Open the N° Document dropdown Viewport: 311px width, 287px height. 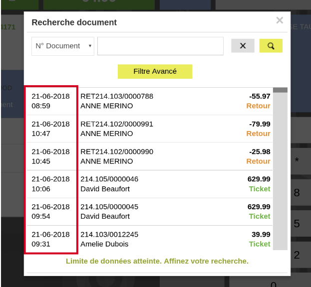tap(62, 46)
